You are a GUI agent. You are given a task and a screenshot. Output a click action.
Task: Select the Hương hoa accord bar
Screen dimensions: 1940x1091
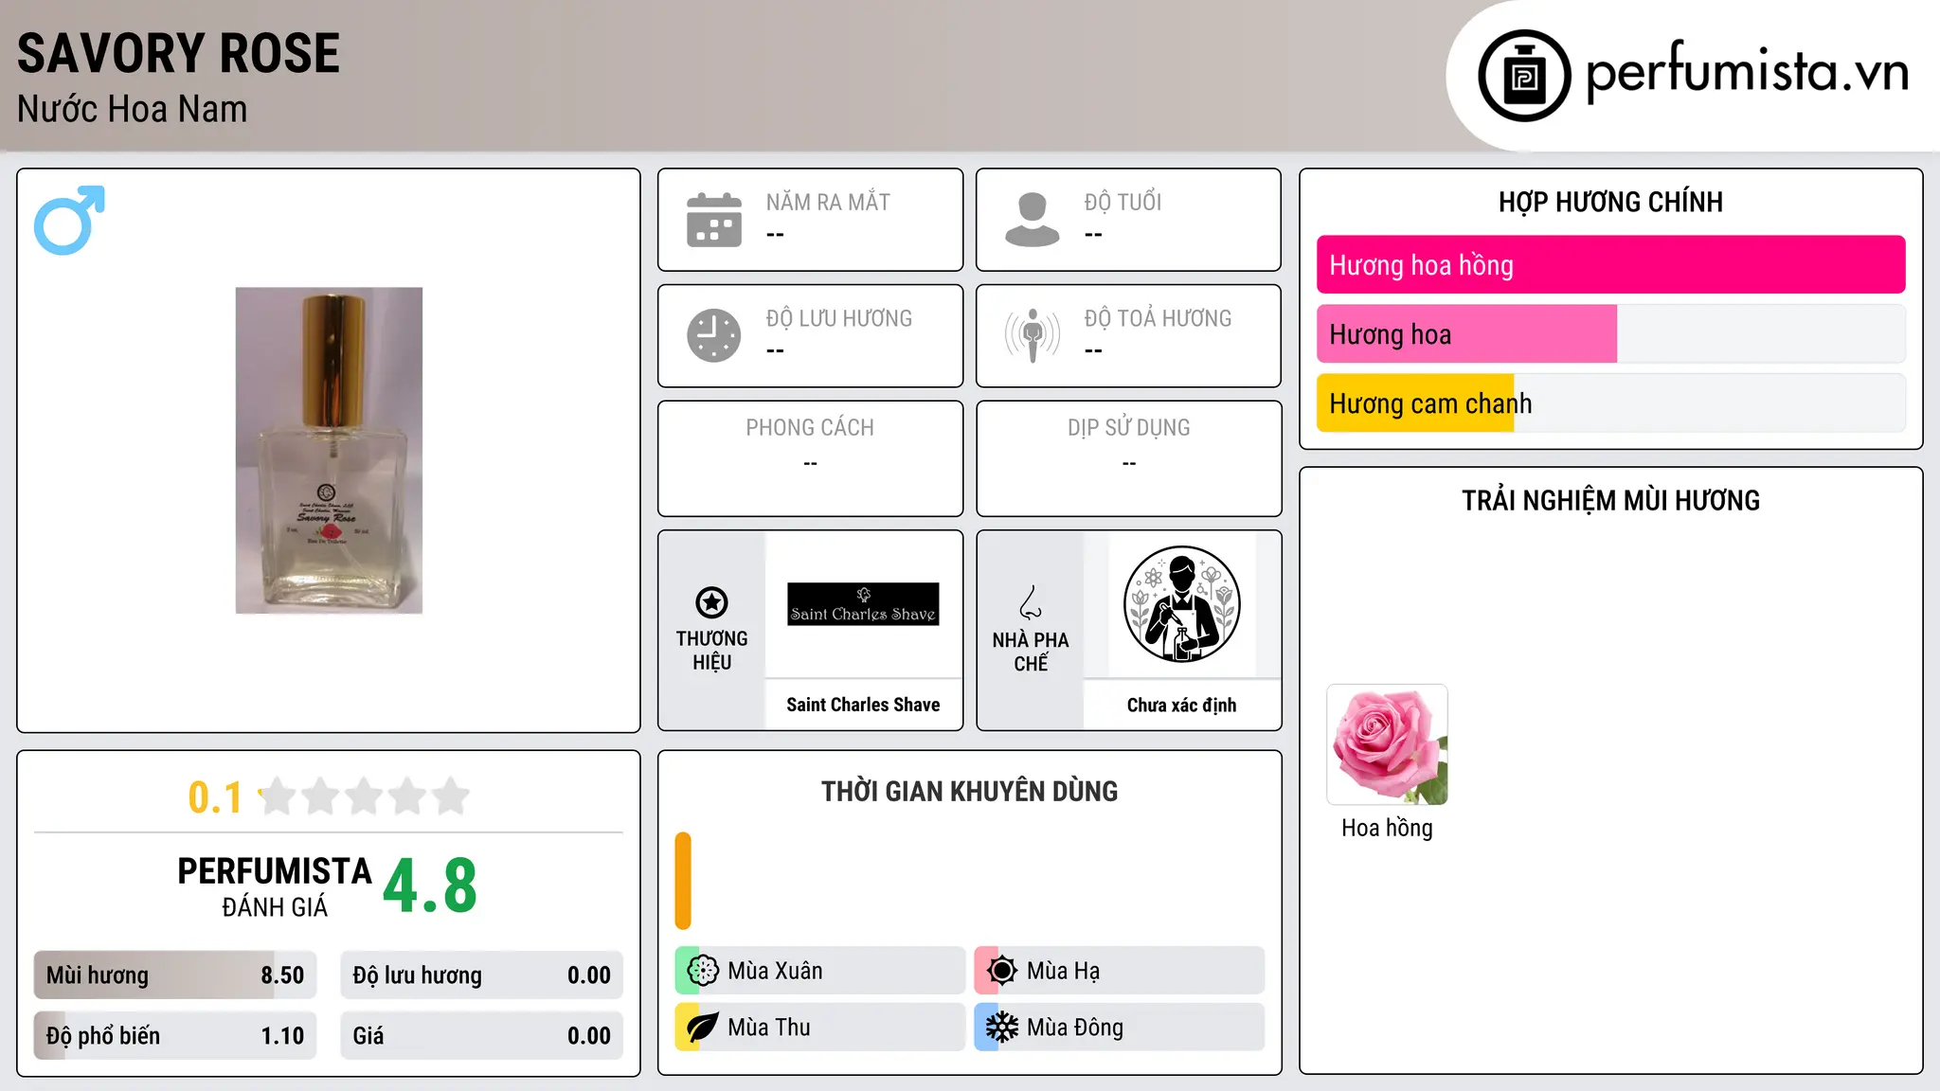1610,334
